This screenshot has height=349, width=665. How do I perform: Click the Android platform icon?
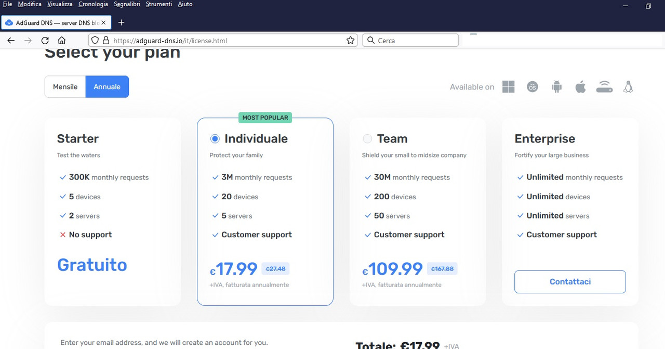556,87
